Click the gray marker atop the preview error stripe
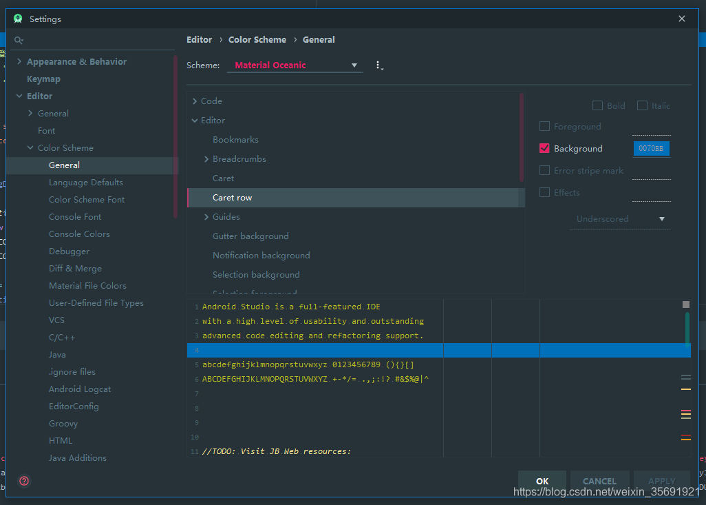Screen dimensions: 706x505 click(685, 304)
